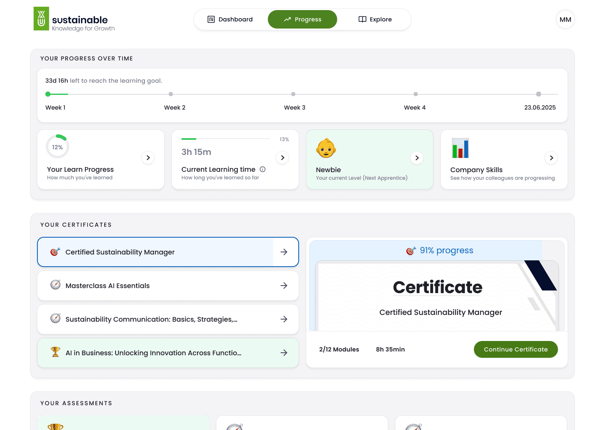Viewport: 605px width, 430px height.
Task: Open Masterclass AI Essentials via its arrow
Action: pyautogui.click(x=284, y=286)
